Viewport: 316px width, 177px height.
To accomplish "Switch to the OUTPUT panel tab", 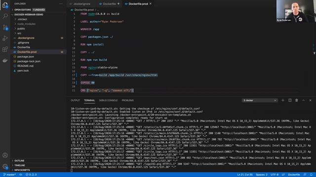I will pyautogui.click(x=75, y=100).
